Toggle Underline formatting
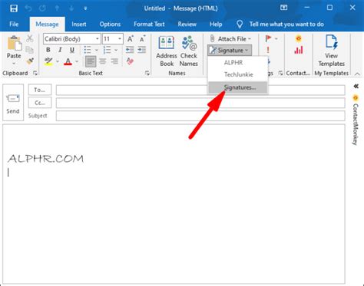Screen dimensions: 364x286 point(72,50)
